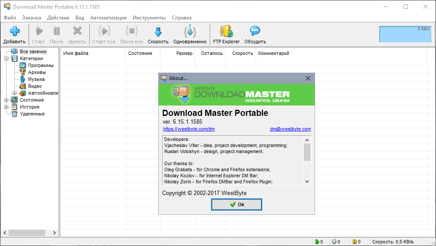Expand the История branch
Image resolution: width=436 pixels, height=246 pixels.
coord(6,107)
